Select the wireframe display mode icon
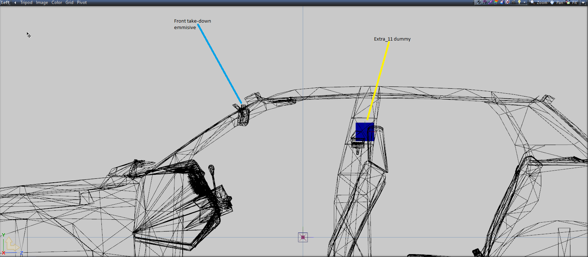The image size is (588, 257). 479,2
